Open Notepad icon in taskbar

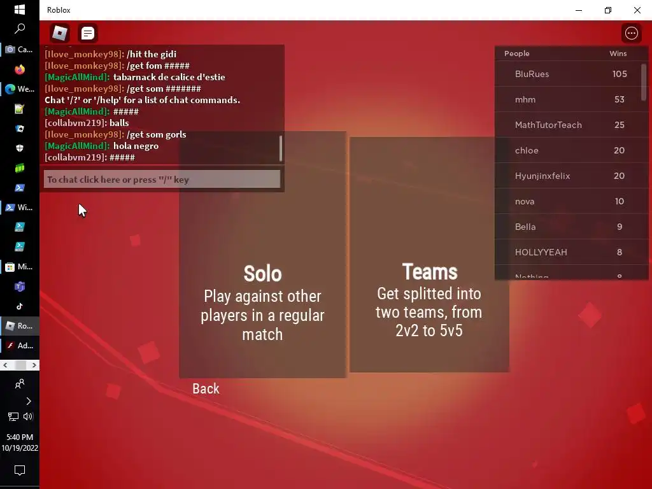coord(20,108)
